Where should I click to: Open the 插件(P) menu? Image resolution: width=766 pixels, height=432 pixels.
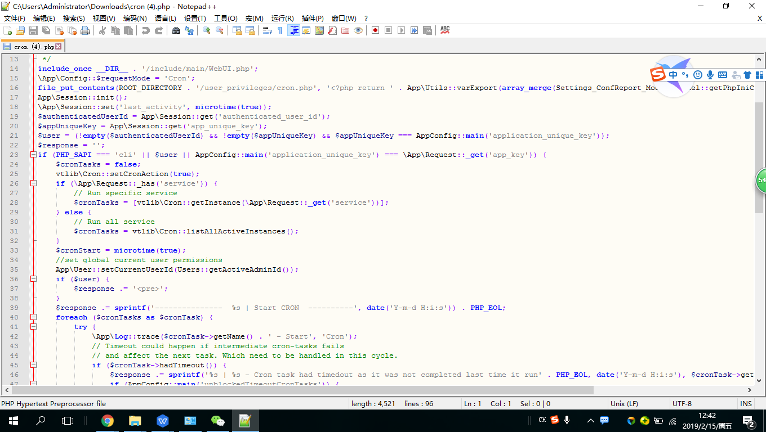(x=313, y=19)
